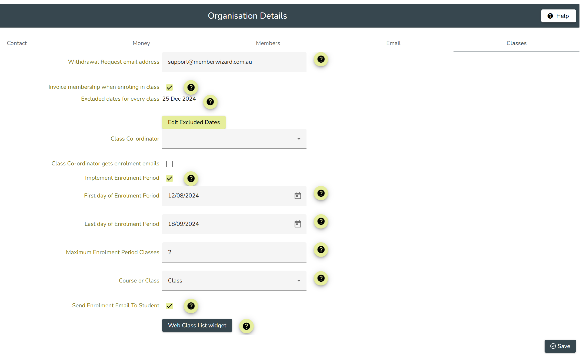Click Edit Excluded Dates button
Screen dimensions: 580x361
click(194, 122)
